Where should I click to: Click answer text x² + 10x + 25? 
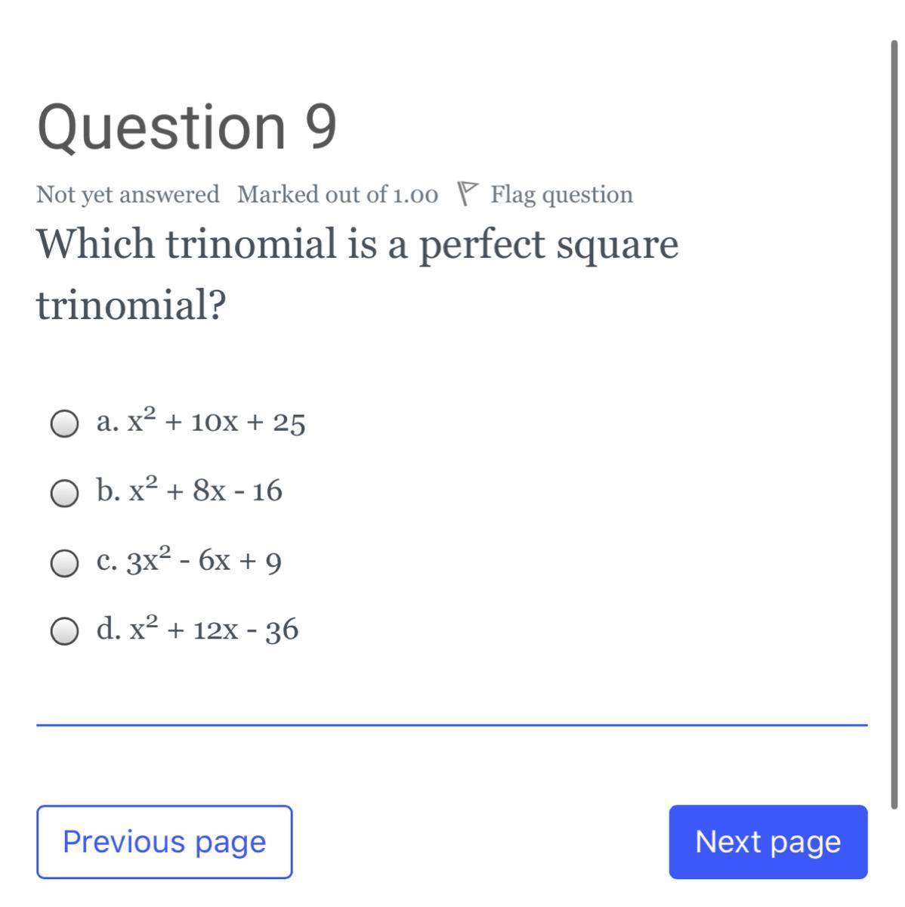point(216,422)
